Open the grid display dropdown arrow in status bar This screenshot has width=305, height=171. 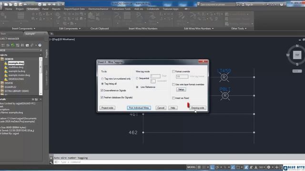(x=208, y=167)
